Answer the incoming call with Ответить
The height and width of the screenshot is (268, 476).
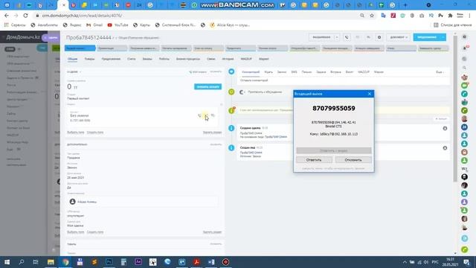(314, 160)
